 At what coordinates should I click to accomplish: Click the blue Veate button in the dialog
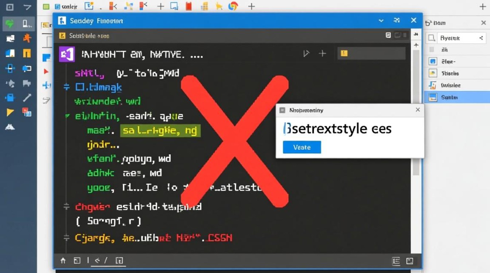(x=302, y=147)
